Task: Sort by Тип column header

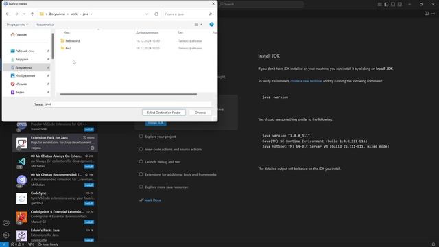Action: pyautogui.click(x=180, y=32)
